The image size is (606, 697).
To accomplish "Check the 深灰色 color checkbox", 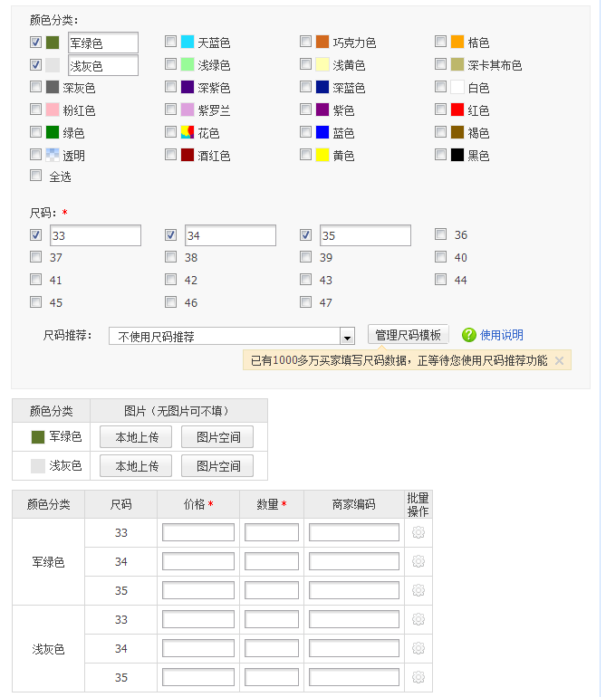I will (35, 86).
